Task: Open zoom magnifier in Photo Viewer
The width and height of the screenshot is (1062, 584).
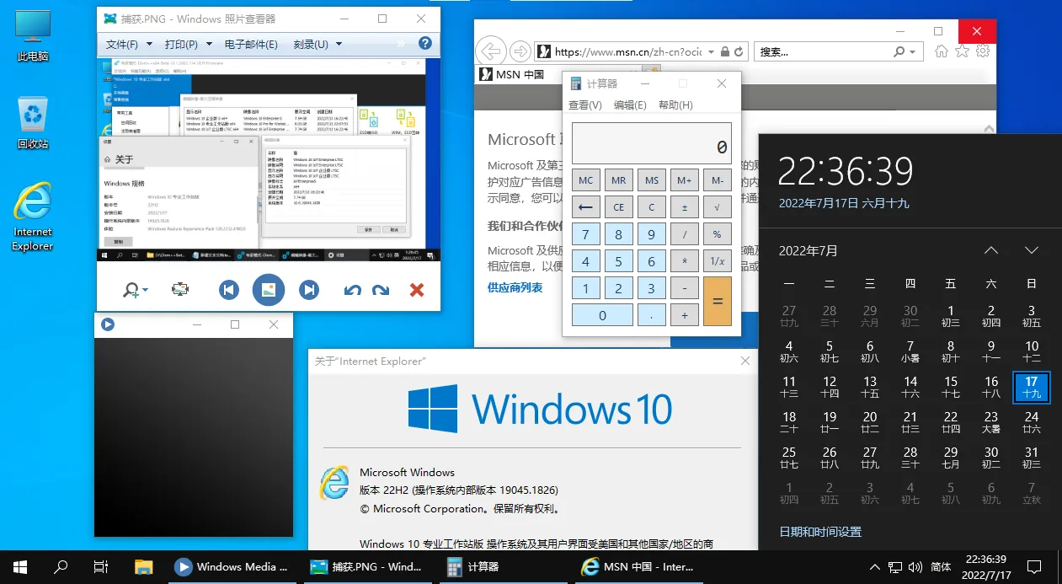Action: pos(135,290)
